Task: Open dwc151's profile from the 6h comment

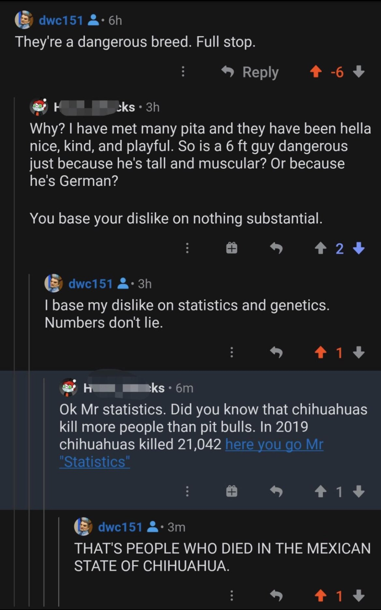Action: point(61,20)
